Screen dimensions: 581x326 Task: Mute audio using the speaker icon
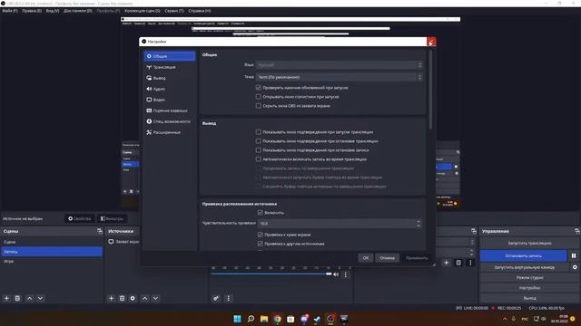pyautogui.click(x=336, y=274)
